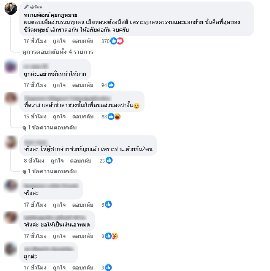Reply to the comment ขอให้เป็นเงินเอาหมด
The height and width of the screenshot is (271, 270).
click(83, 236)
